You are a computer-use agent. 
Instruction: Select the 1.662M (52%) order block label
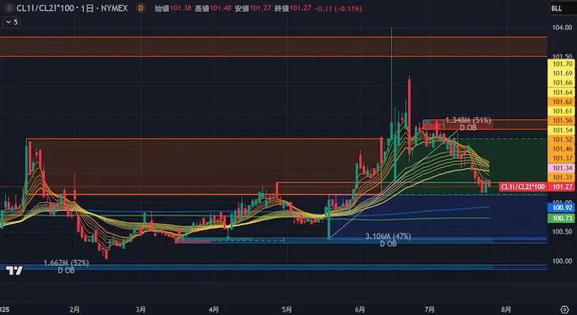(x=67, y=263)
